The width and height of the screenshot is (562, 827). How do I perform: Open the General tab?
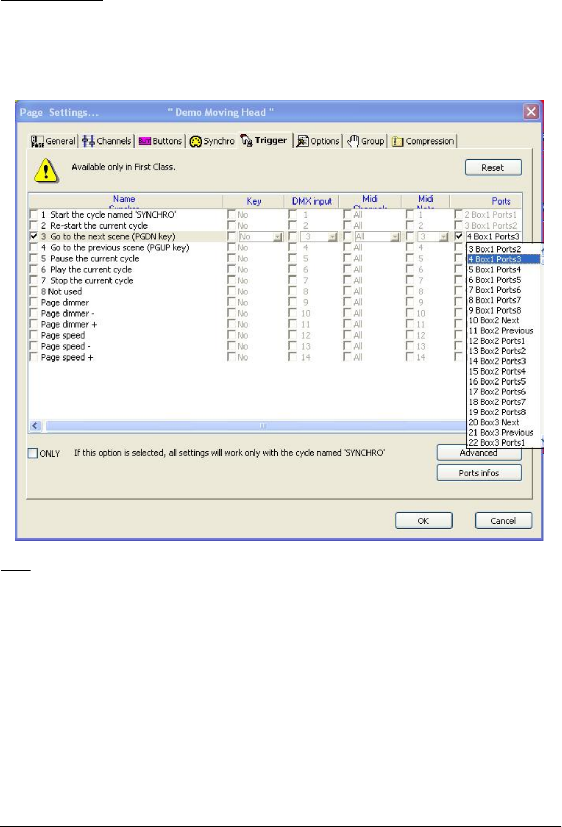point(53,141)
